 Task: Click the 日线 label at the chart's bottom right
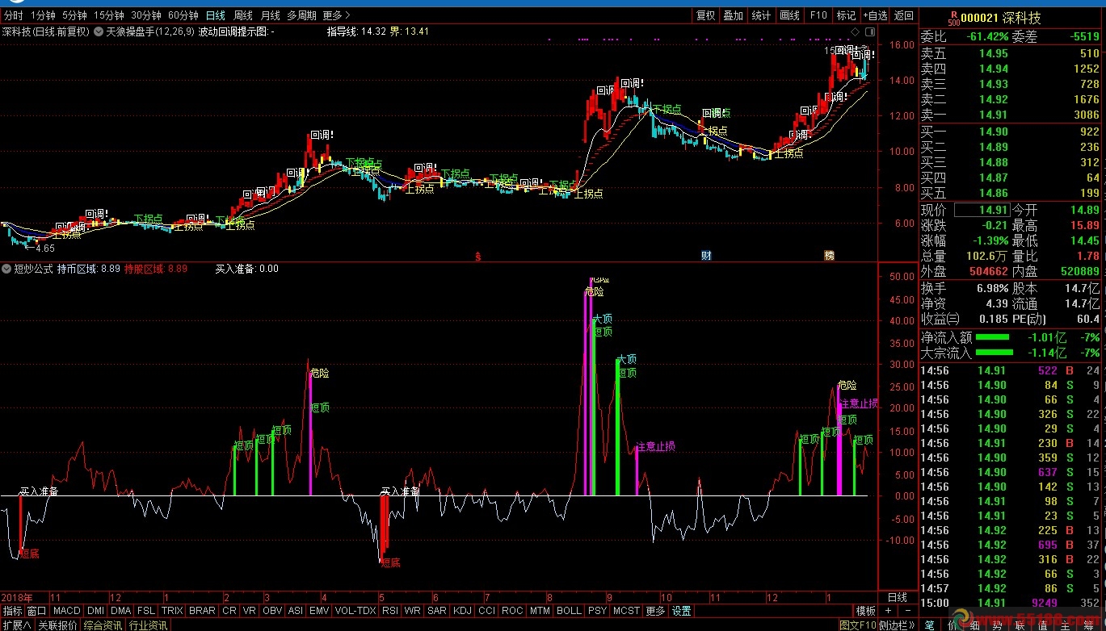898,597
